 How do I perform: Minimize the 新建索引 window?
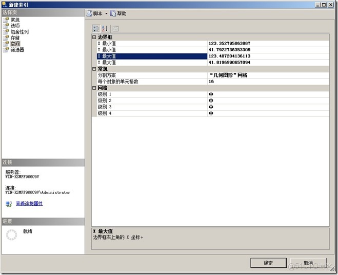317,5
